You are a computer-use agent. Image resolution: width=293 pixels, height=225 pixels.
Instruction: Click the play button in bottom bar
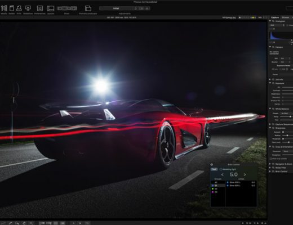[80, 223]
